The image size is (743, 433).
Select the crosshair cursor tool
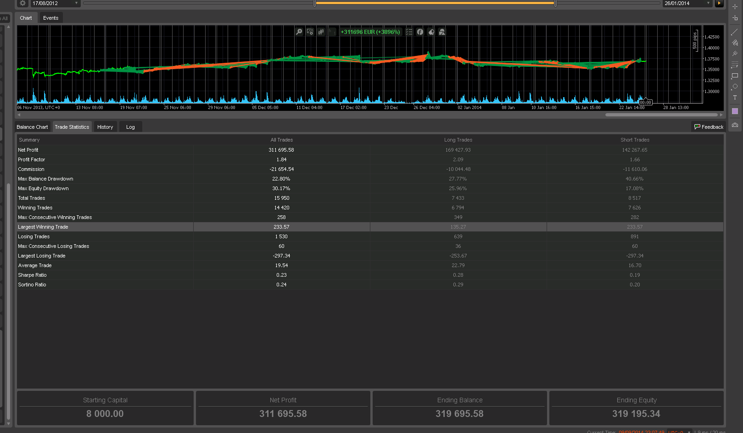735,7
